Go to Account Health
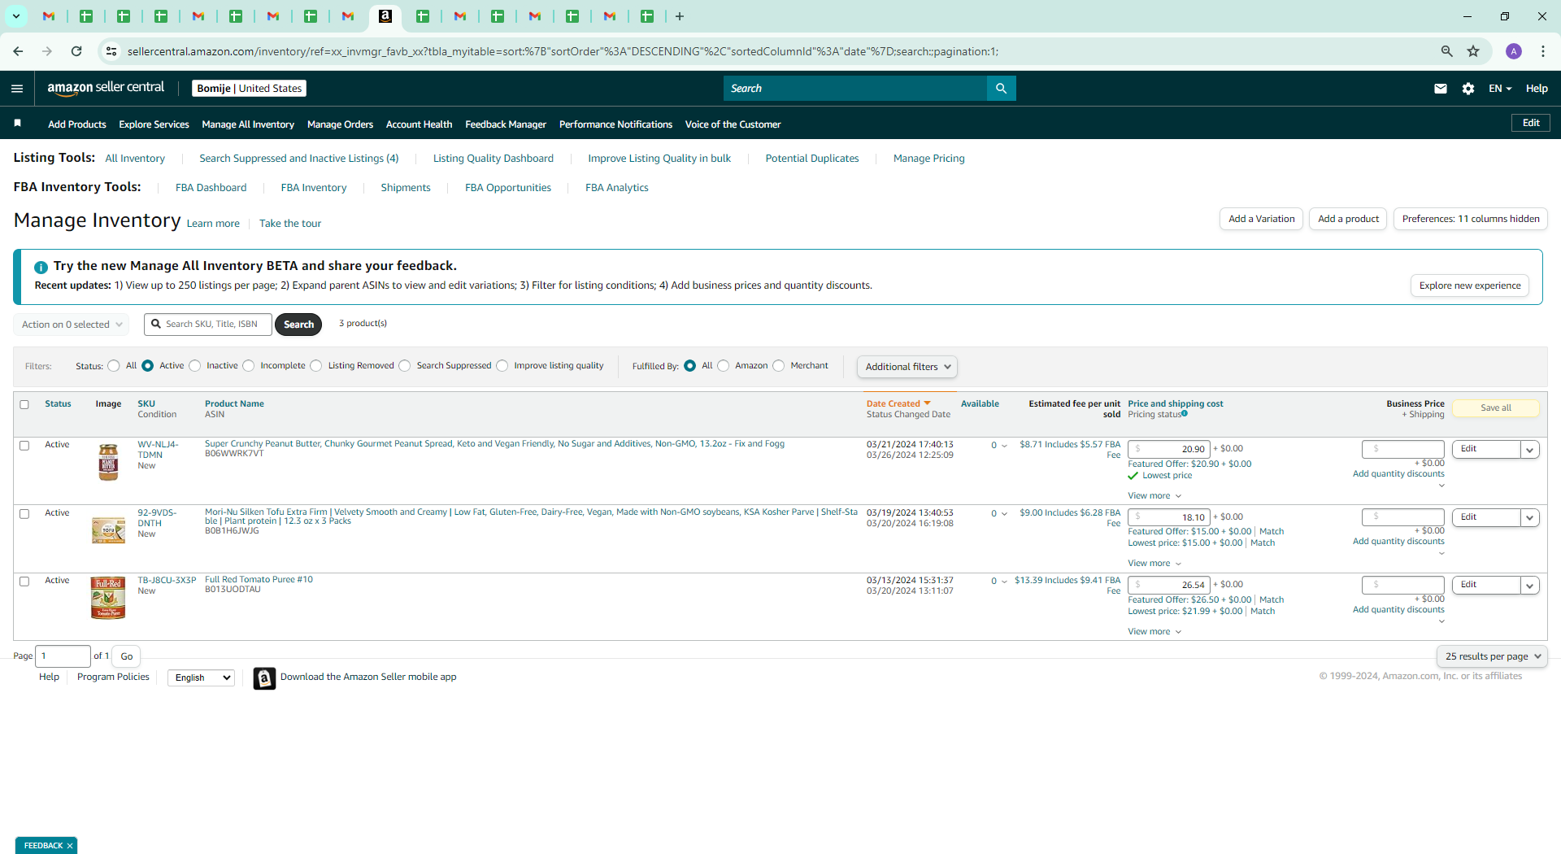Image resolution: width=1561 pixels, height=854 pixels. coord(419,124)
